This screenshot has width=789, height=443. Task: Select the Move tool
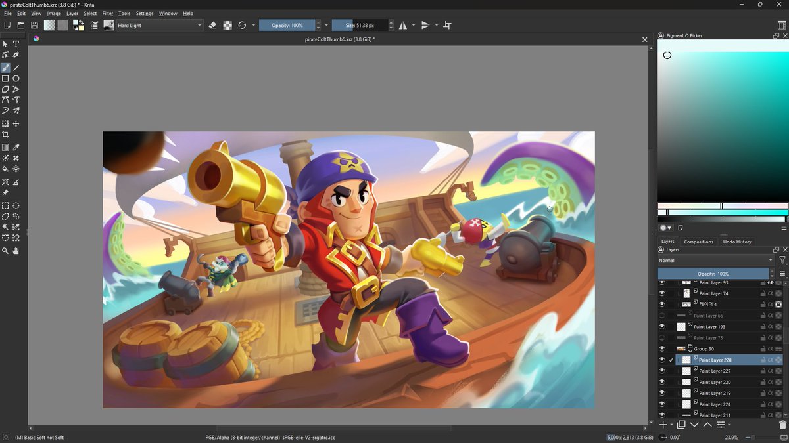tap(16, 123)
